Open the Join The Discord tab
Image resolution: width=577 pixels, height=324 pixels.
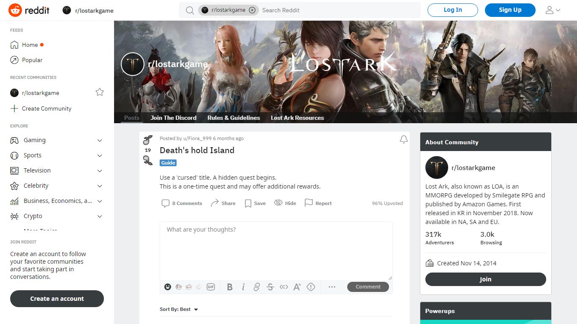click(173, 118)
